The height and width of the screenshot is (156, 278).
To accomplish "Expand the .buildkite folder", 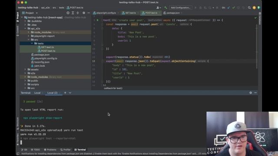I will click(25, 21).
